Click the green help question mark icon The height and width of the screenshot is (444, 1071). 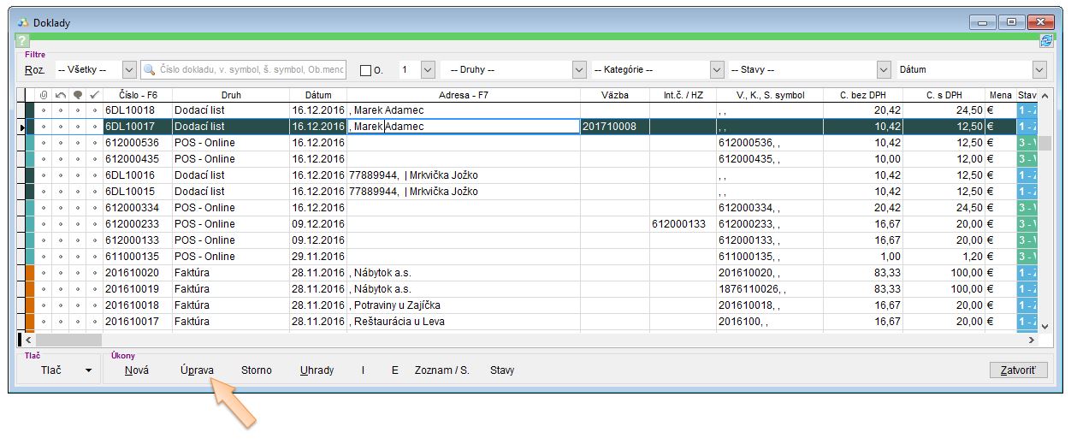tap(22, 41)
